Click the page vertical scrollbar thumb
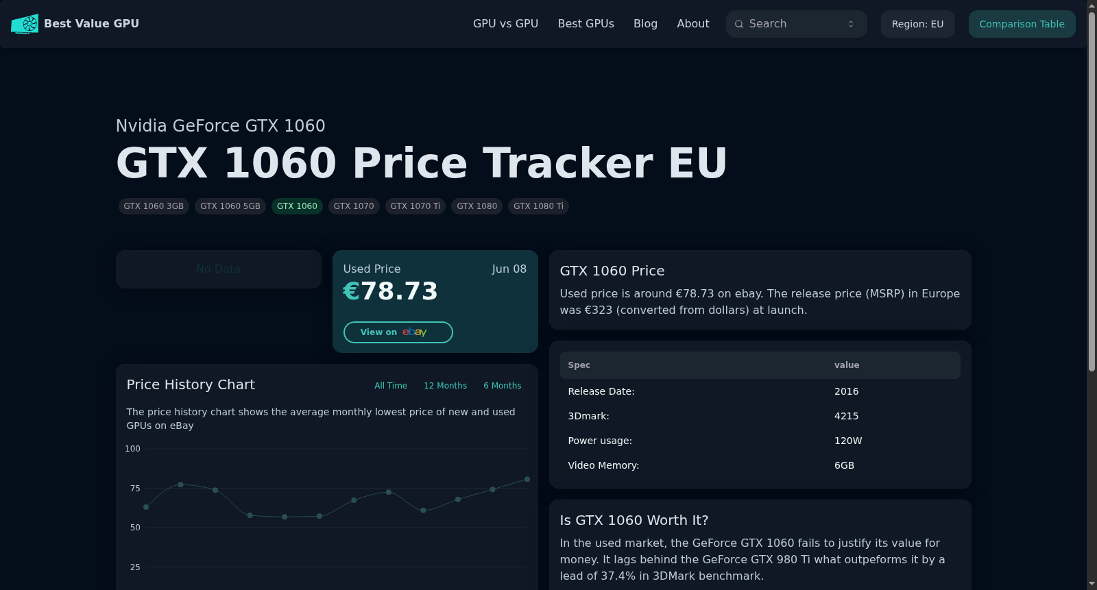This screenshot has width=1097, height=590. point(1092,192)
